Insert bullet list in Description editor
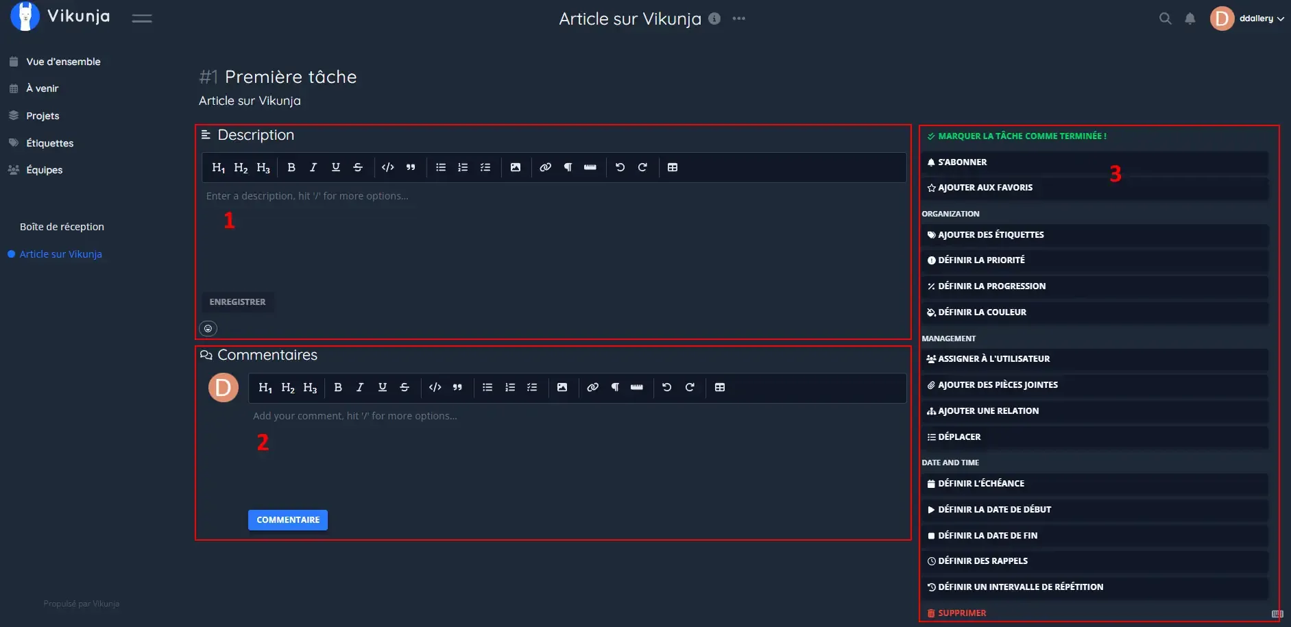Image resolution: width=1291 pixels, height=627 pixels. pyautogui.click(x=441, y=167)
